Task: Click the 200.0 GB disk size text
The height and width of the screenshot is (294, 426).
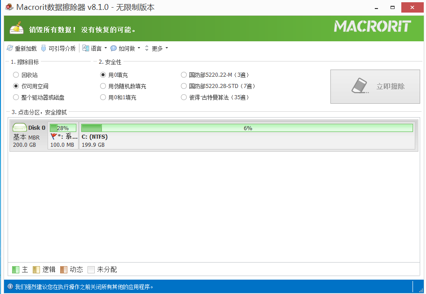Action: pyautogui.click(x=24, y=145)
